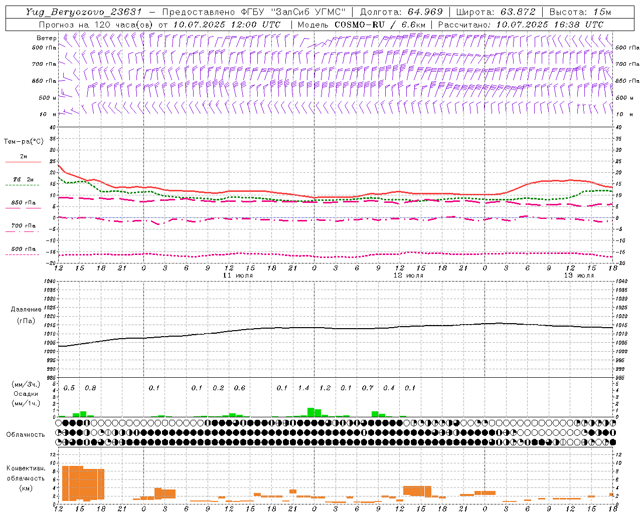Click the dash-dot line sample under 700 гПа legend
Viewport: 642px width, 513px height.
pos(23,231)
